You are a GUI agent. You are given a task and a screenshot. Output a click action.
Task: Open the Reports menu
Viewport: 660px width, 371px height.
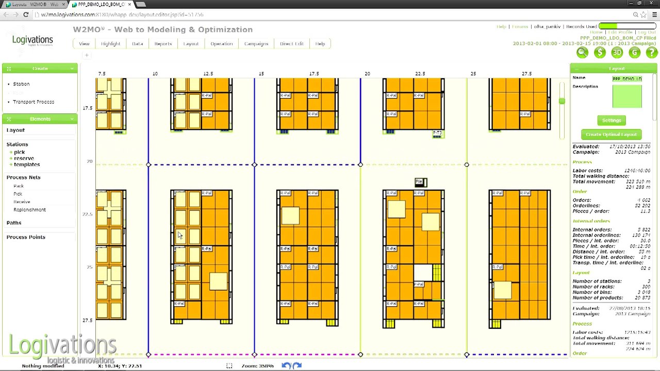(x=163, y=44)
